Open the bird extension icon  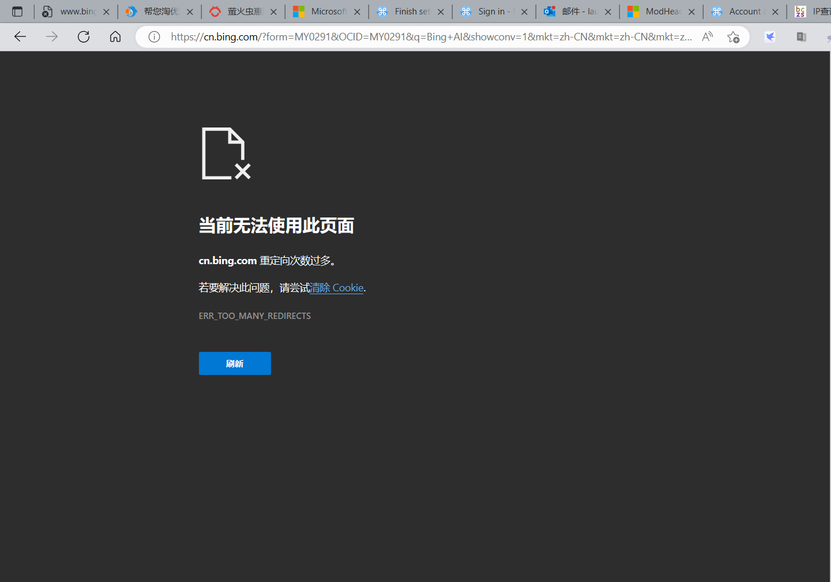770,37
